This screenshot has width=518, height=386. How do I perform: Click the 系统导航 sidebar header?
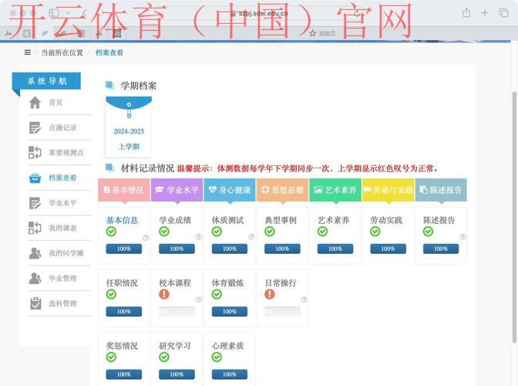pyautogui.click(x=46, y=81)
